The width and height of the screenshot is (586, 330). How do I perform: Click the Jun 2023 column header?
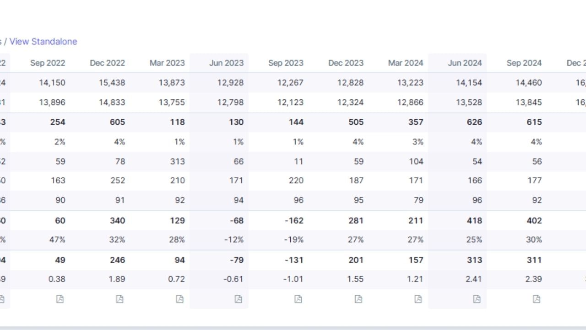point(226,63)
